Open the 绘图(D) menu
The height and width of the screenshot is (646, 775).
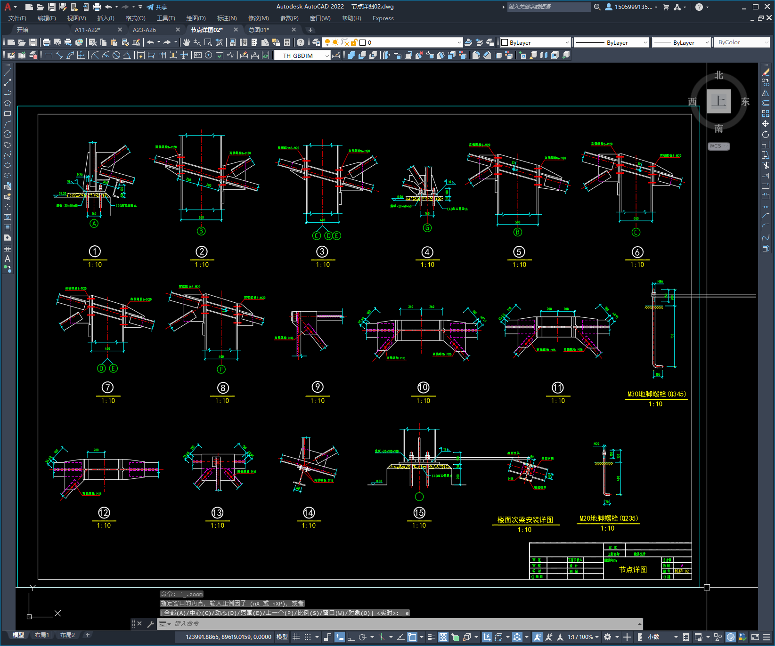(x=196, y=18)
